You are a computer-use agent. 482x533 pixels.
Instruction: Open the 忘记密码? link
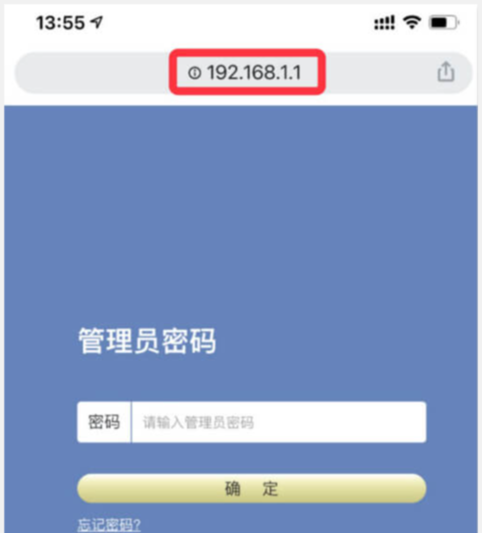pos(109,525)
